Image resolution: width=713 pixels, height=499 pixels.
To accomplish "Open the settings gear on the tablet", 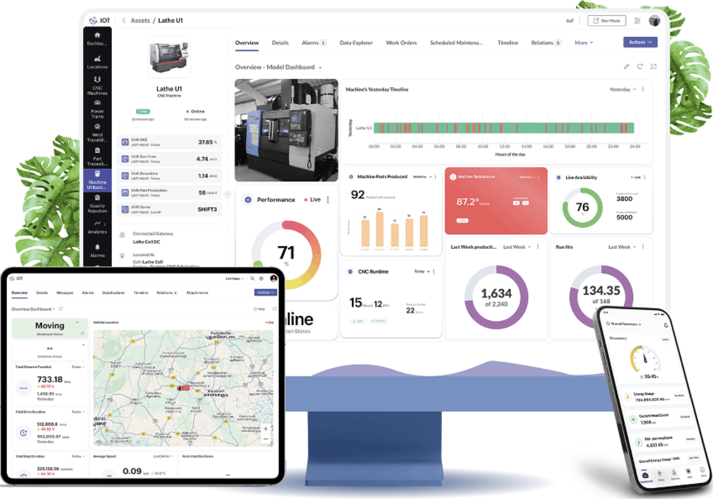I will click(261, 279).
